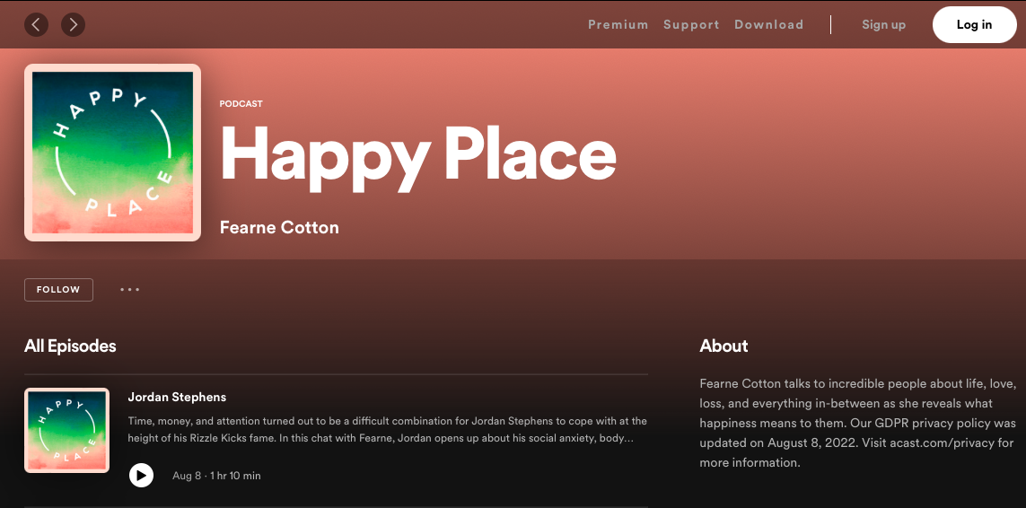
Task: Click the About heading
Action: [723, 346]
